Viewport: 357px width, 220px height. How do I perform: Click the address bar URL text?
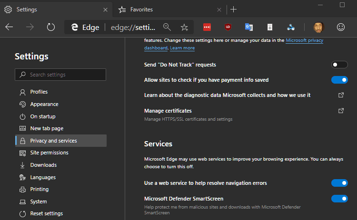pyautogui.click(x=133, y=27)
